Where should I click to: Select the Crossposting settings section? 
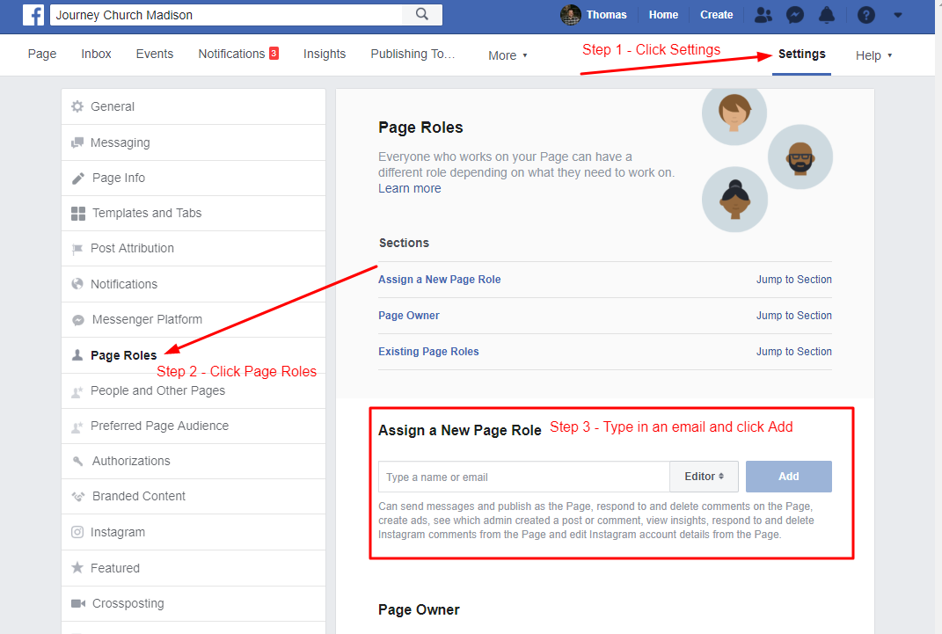[127, 603]
